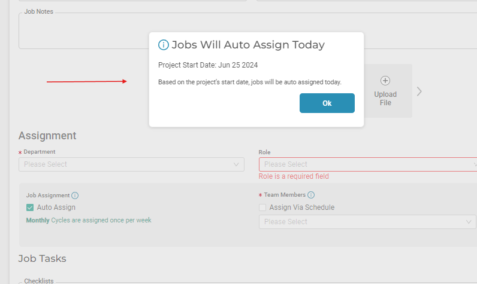Uncheck the Auto Assign checkbox
Image resolution: width=477 pixels, height=284 pixels.
(30, 207)
